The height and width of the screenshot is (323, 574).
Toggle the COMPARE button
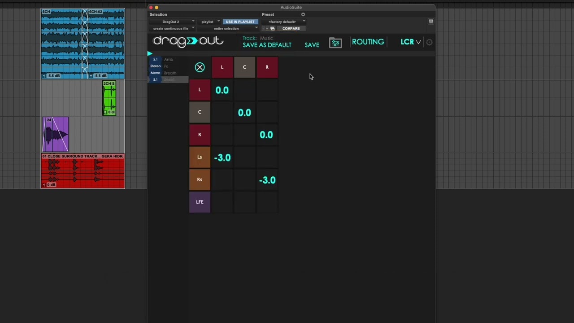[x=291, y=28]
